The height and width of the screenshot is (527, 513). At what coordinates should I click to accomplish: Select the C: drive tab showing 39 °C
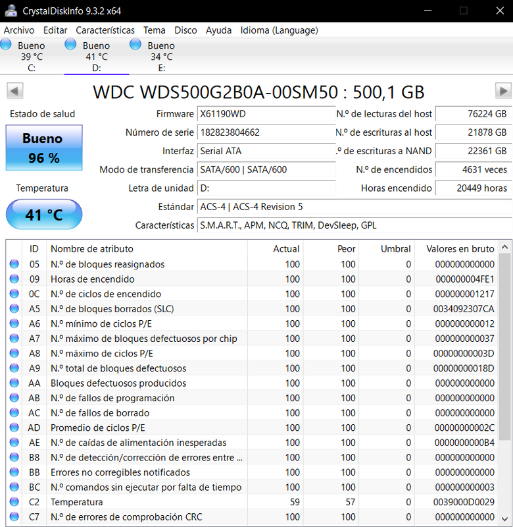click(32, 56)
